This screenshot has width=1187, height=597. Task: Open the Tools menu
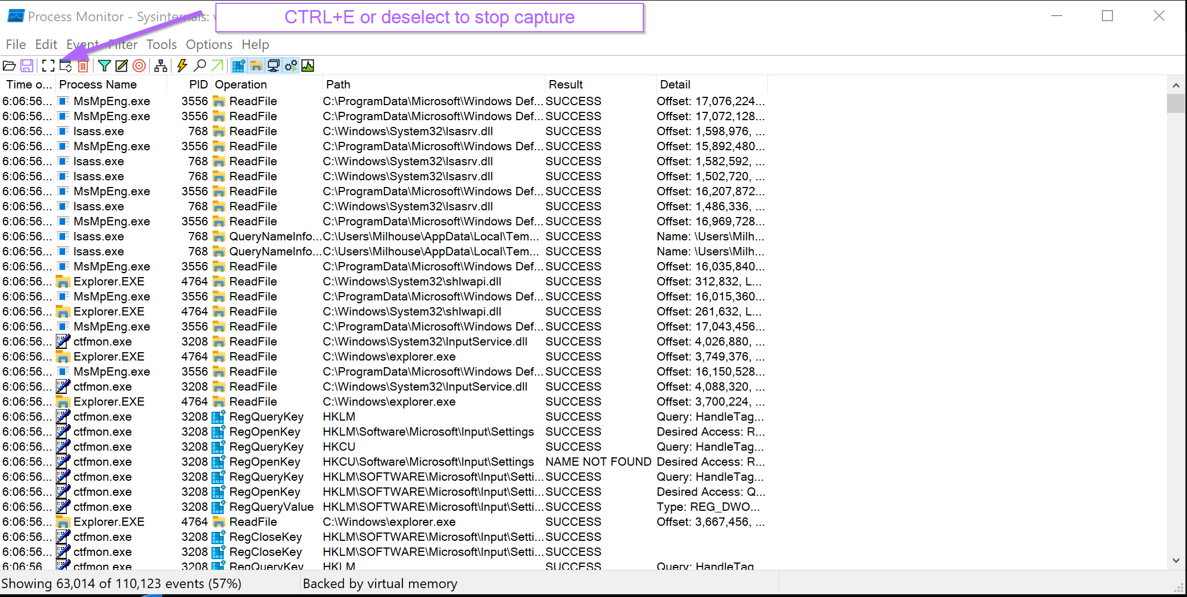tap(161, 45)
